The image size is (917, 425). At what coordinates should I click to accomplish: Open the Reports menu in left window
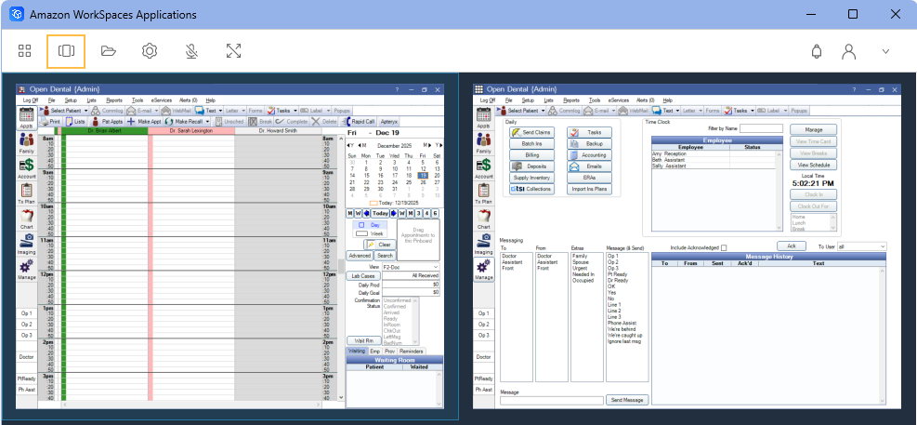[x=114, y=100]
